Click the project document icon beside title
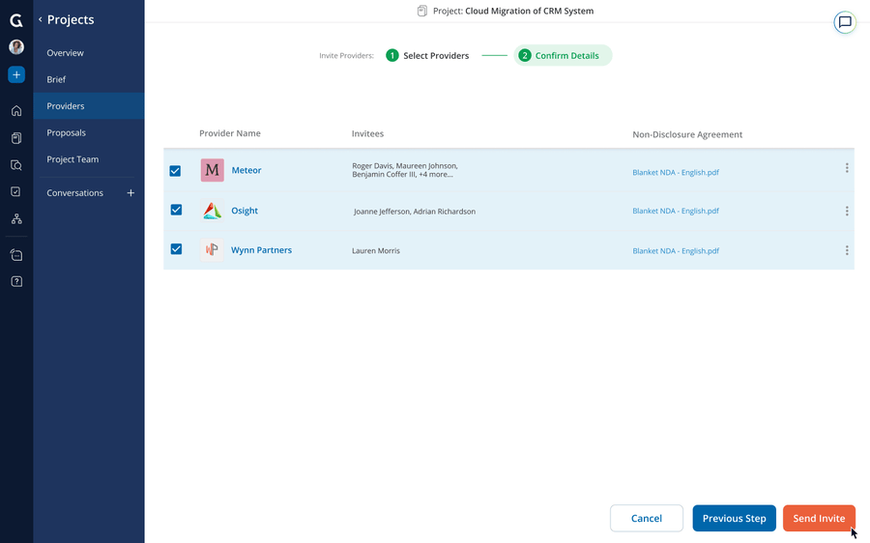The image size is (870, 543). point(422,11)
